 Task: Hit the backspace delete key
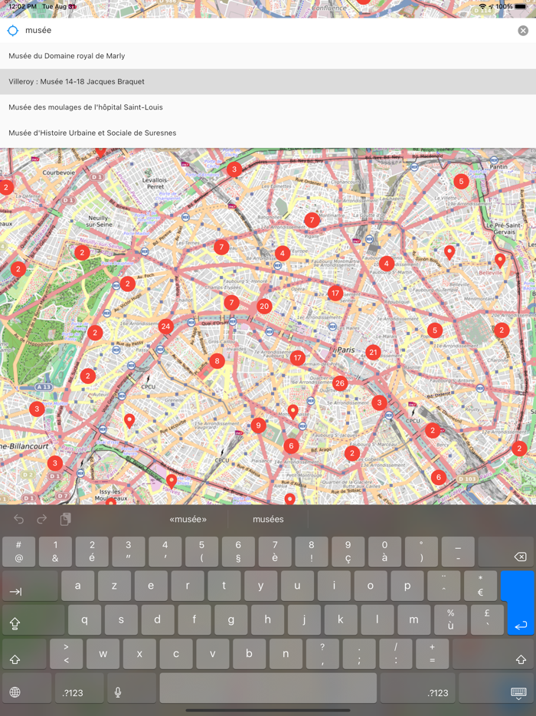coord(505,552)
